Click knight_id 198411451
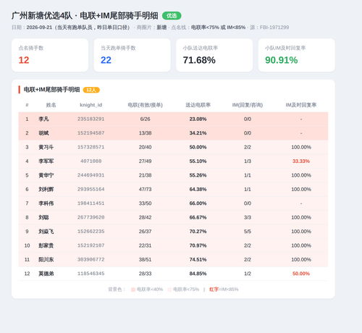 tap(91, 203)
